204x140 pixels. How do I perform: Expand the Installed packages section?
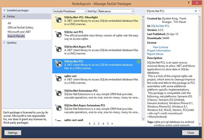4,10
